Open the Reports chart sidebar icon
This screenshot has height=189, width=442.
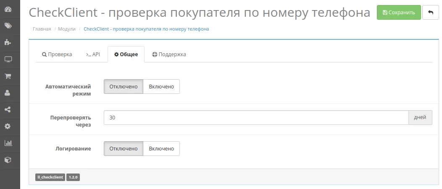8,143
